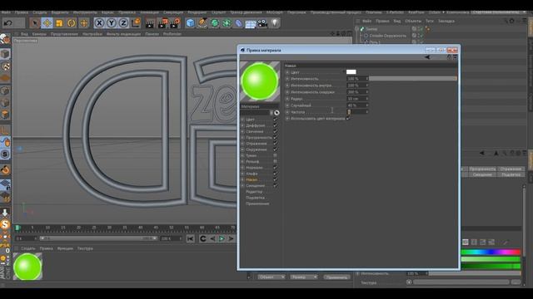The height and width of the screenshot is (299, 533).
Task: Click the green Array modeling objects icon
Action: (227, 23)
